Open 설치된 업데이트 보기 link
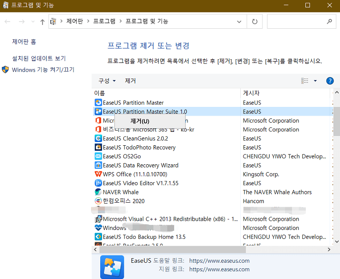The height and width of the screenshot is (279, 340). point(39,58)
